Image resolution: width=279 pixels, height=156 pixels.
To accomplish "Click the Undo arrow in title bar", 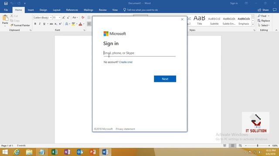I will [x=12, y=3].
